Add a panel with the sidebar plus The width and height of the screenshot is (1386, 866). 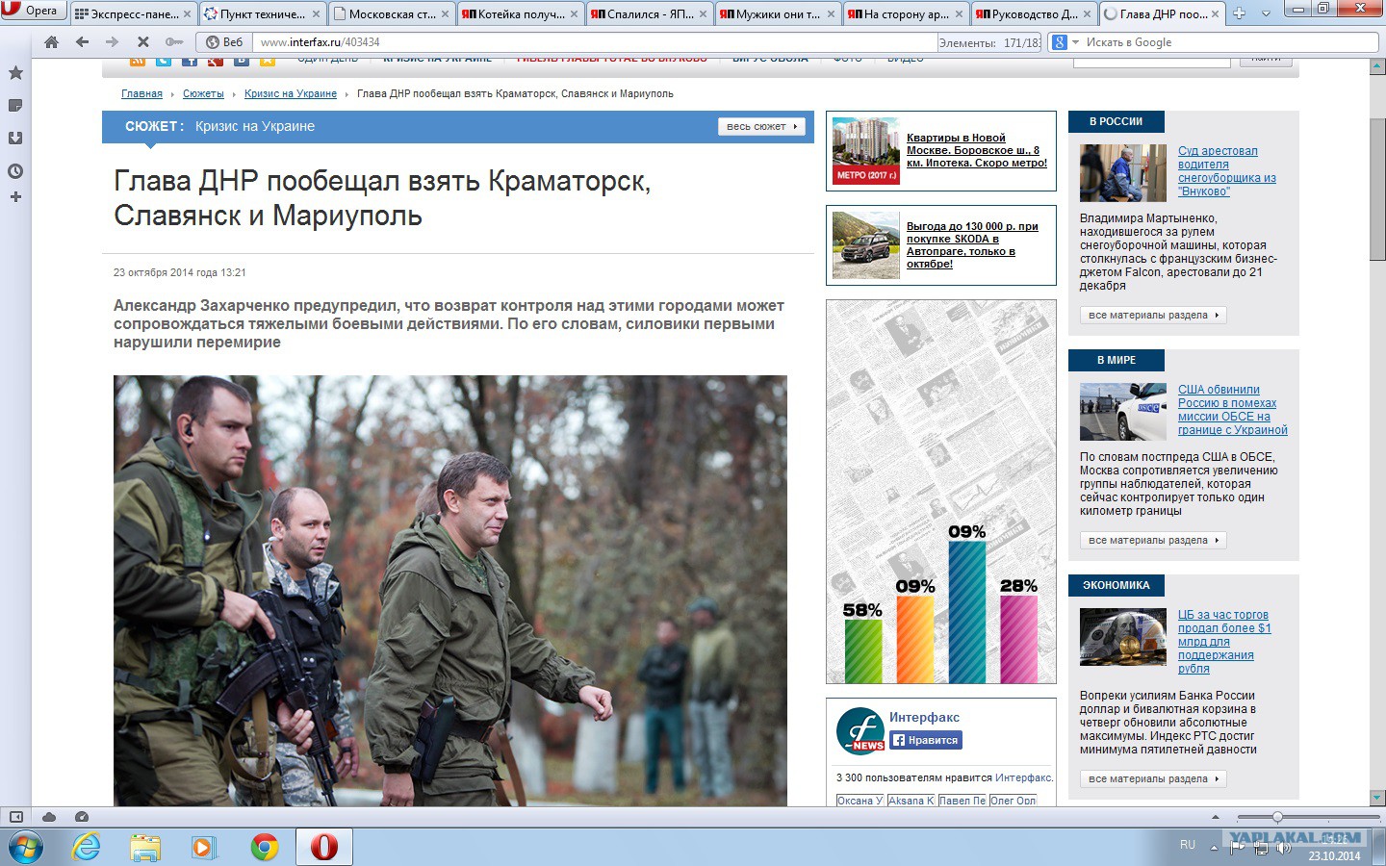[x=15, y=197]
